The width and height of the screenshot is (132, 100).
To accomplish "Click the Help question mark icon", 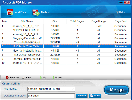I will coord(117,12).
